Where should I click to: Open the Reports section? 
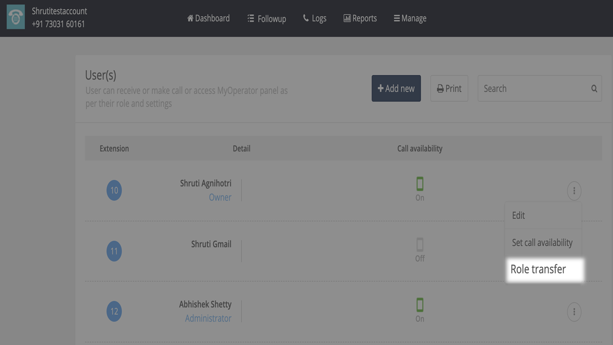click(x=360, y=18)
